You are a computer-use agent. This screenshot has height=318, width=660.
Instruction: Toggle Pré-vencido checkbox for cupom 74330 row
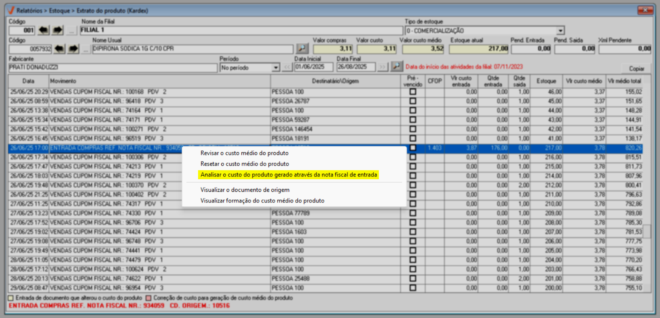(413, 213)
